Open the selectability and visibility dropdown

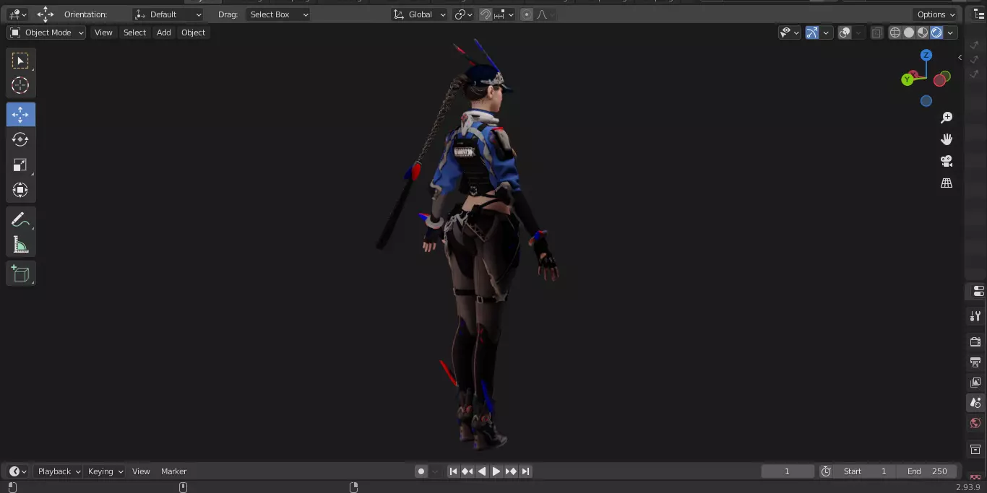tap(789, 32)
